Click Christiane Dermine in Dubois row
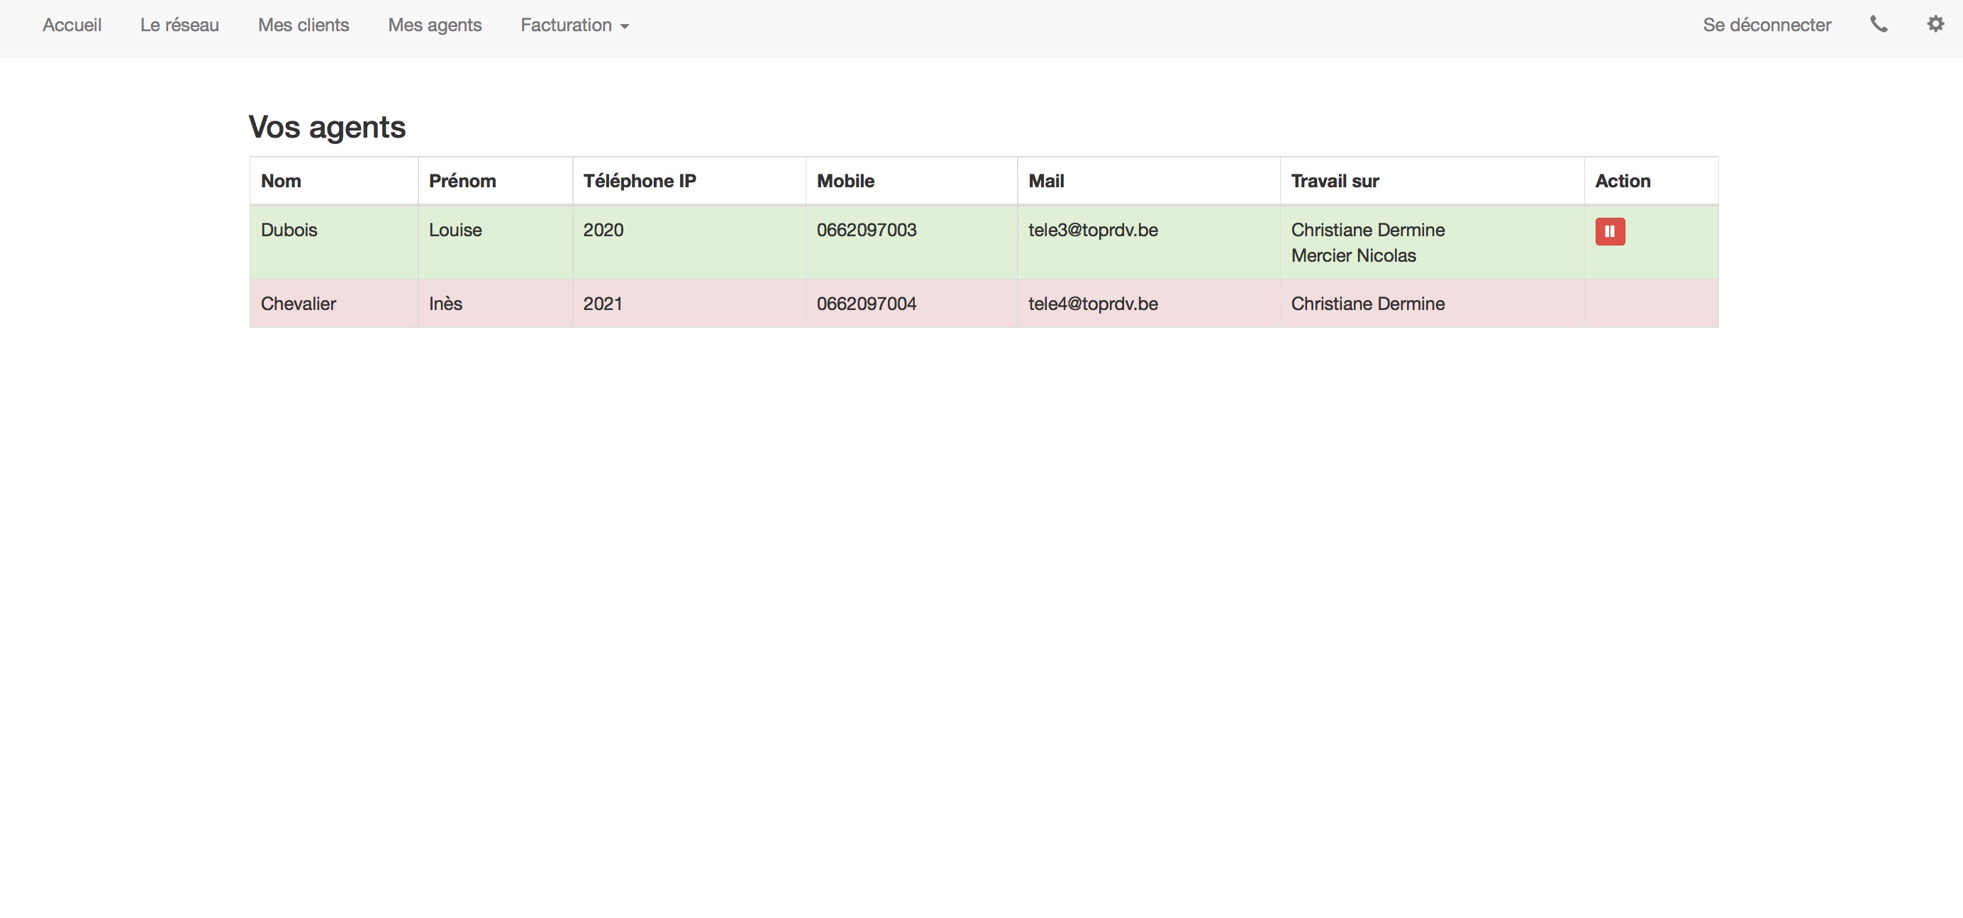 pos(1368,231)
